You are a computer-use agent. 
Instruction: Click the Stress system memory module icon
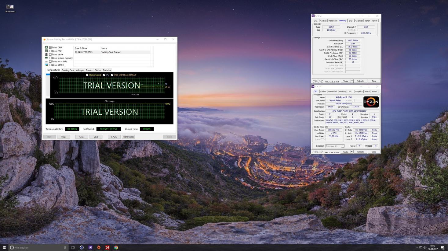point(46,58)
